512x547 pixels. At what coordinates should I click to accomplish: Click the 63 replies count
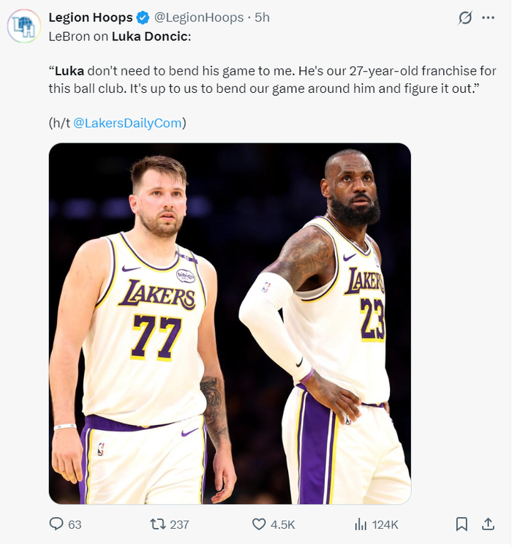click(75, 524)
